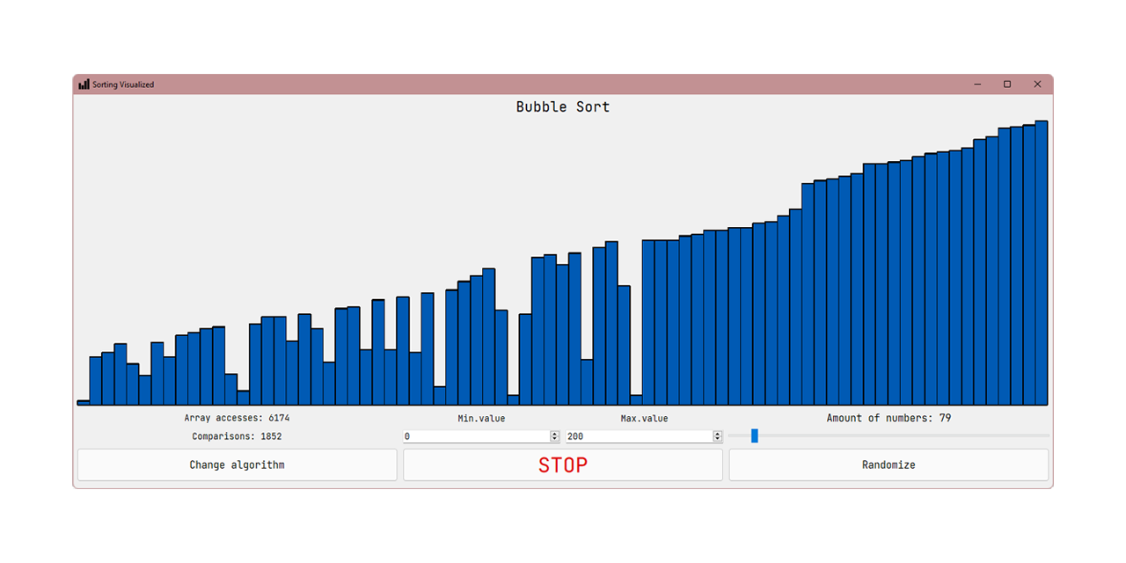
Task: Select the Bubble Sort title text
Action: [x=563, y=106]
